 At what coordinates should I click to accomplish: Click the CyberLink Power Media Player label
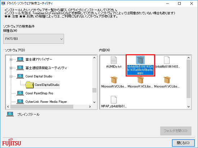pos(46,102)
